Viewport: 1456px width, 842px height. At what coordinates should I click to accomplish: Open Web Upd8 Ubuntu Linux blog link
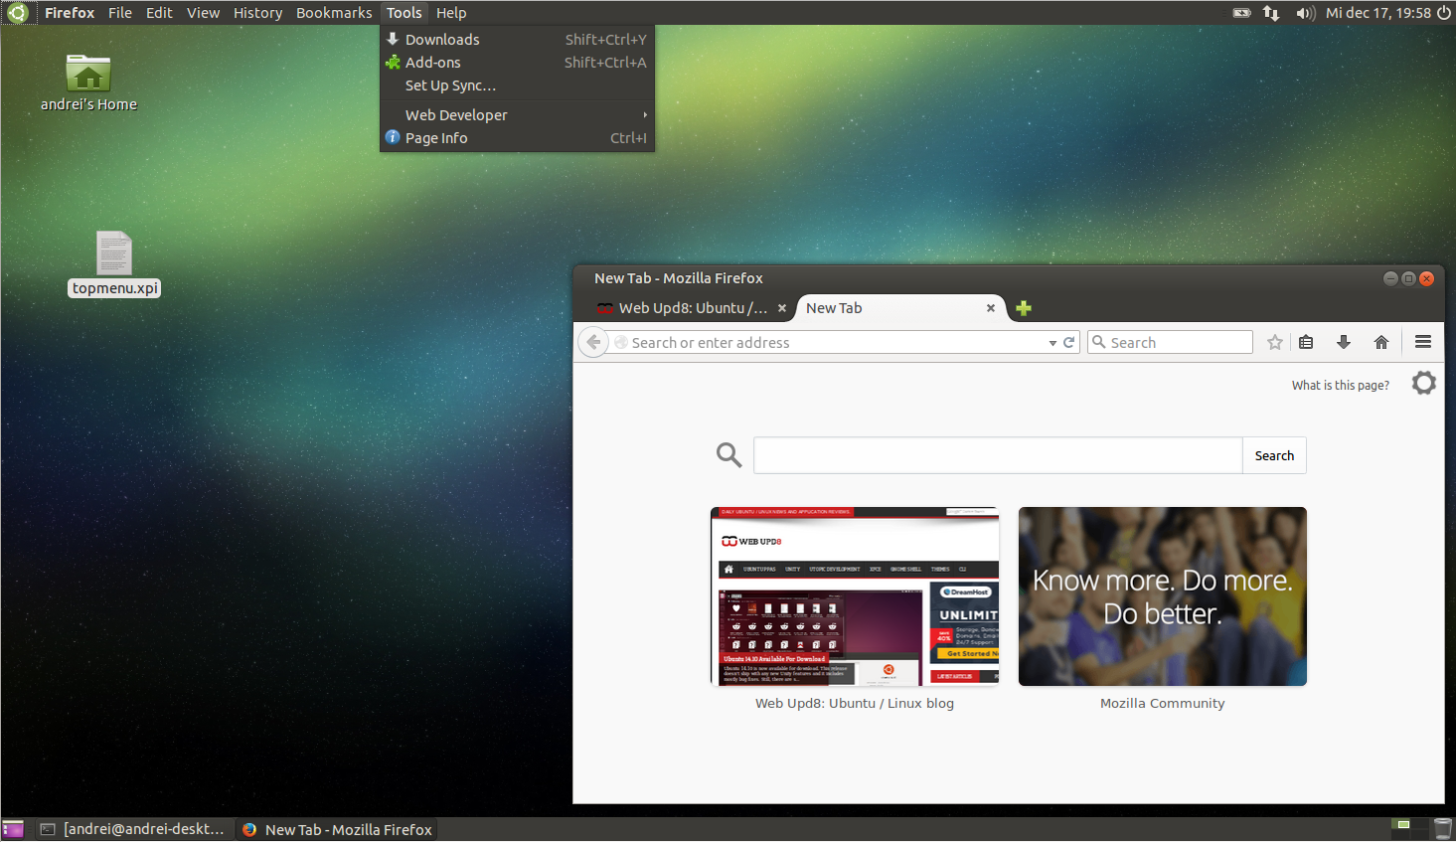[x=855, y=703]
